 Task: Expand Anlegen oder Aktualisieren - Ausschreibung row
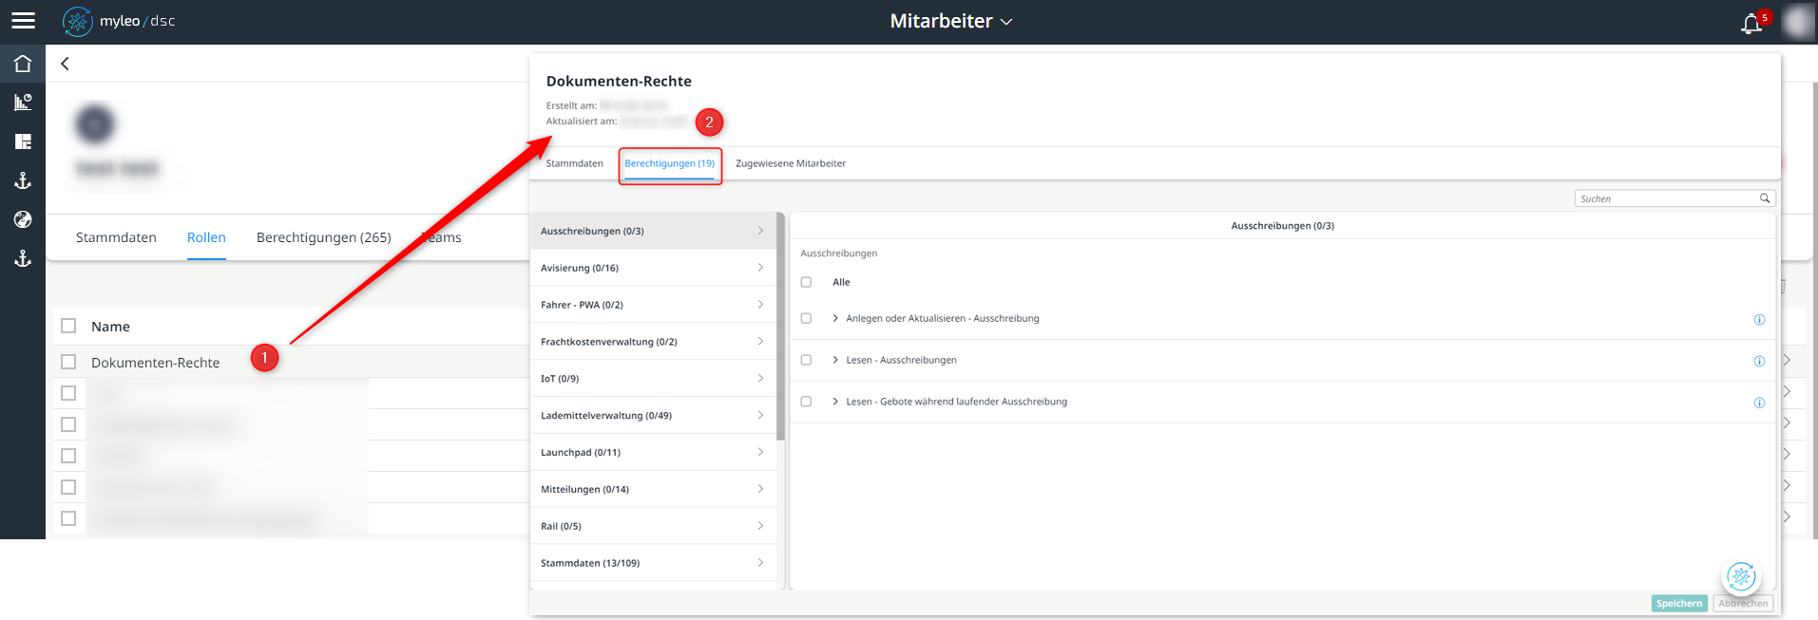coord(835,318)
